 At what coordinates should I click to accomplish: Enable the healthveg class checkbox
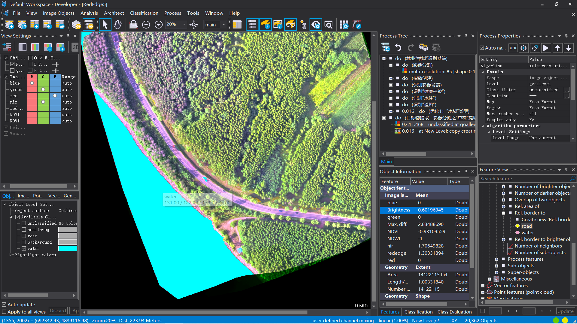coord(24,229)
